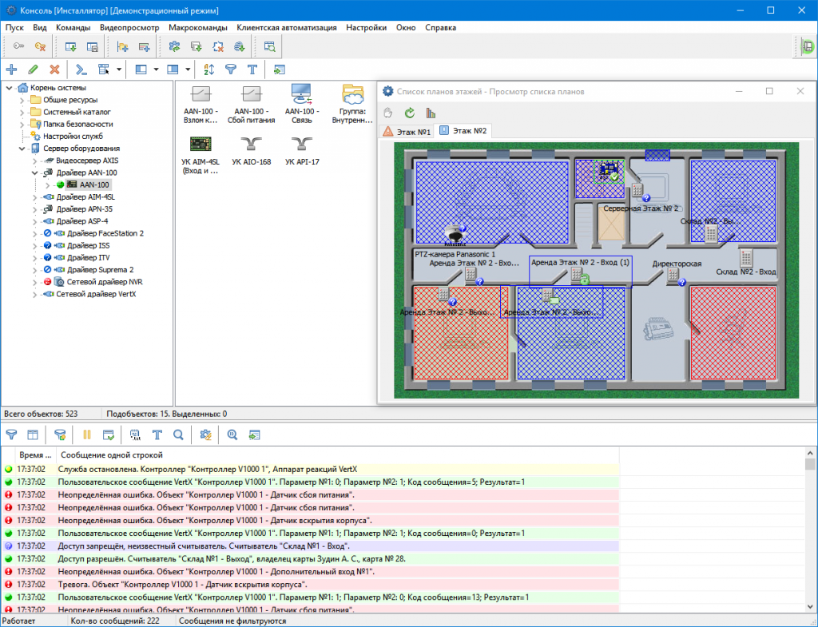Image resolution: width=818 pixels, height=627 pixels.
Task: Select the Доступ разрешён event for Зудин А. С.
Action: click(311, 558)
